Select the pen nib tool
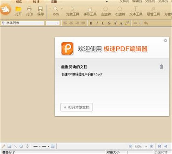The height and width of the screenshot is (154, 172). 27,146
